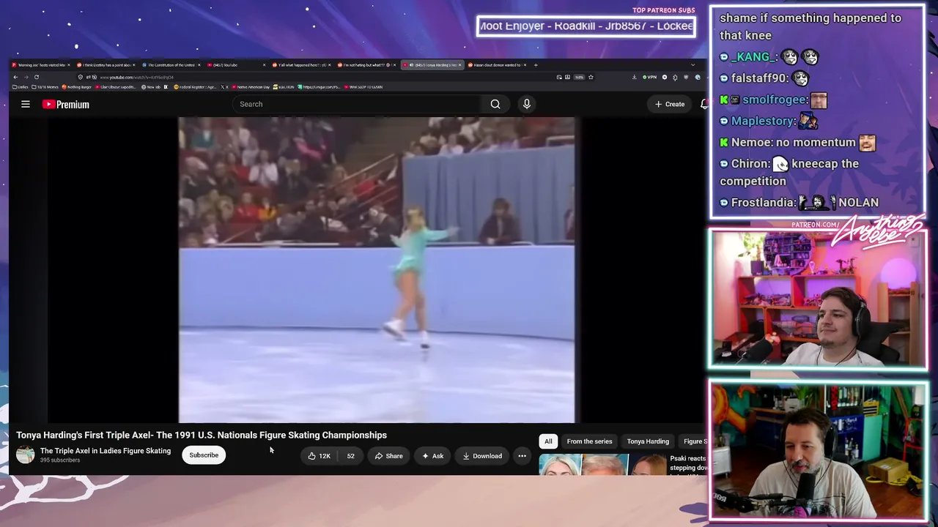Download the Tonya Harding video
This screenshot has height=527, width=938.
(482, 456)
